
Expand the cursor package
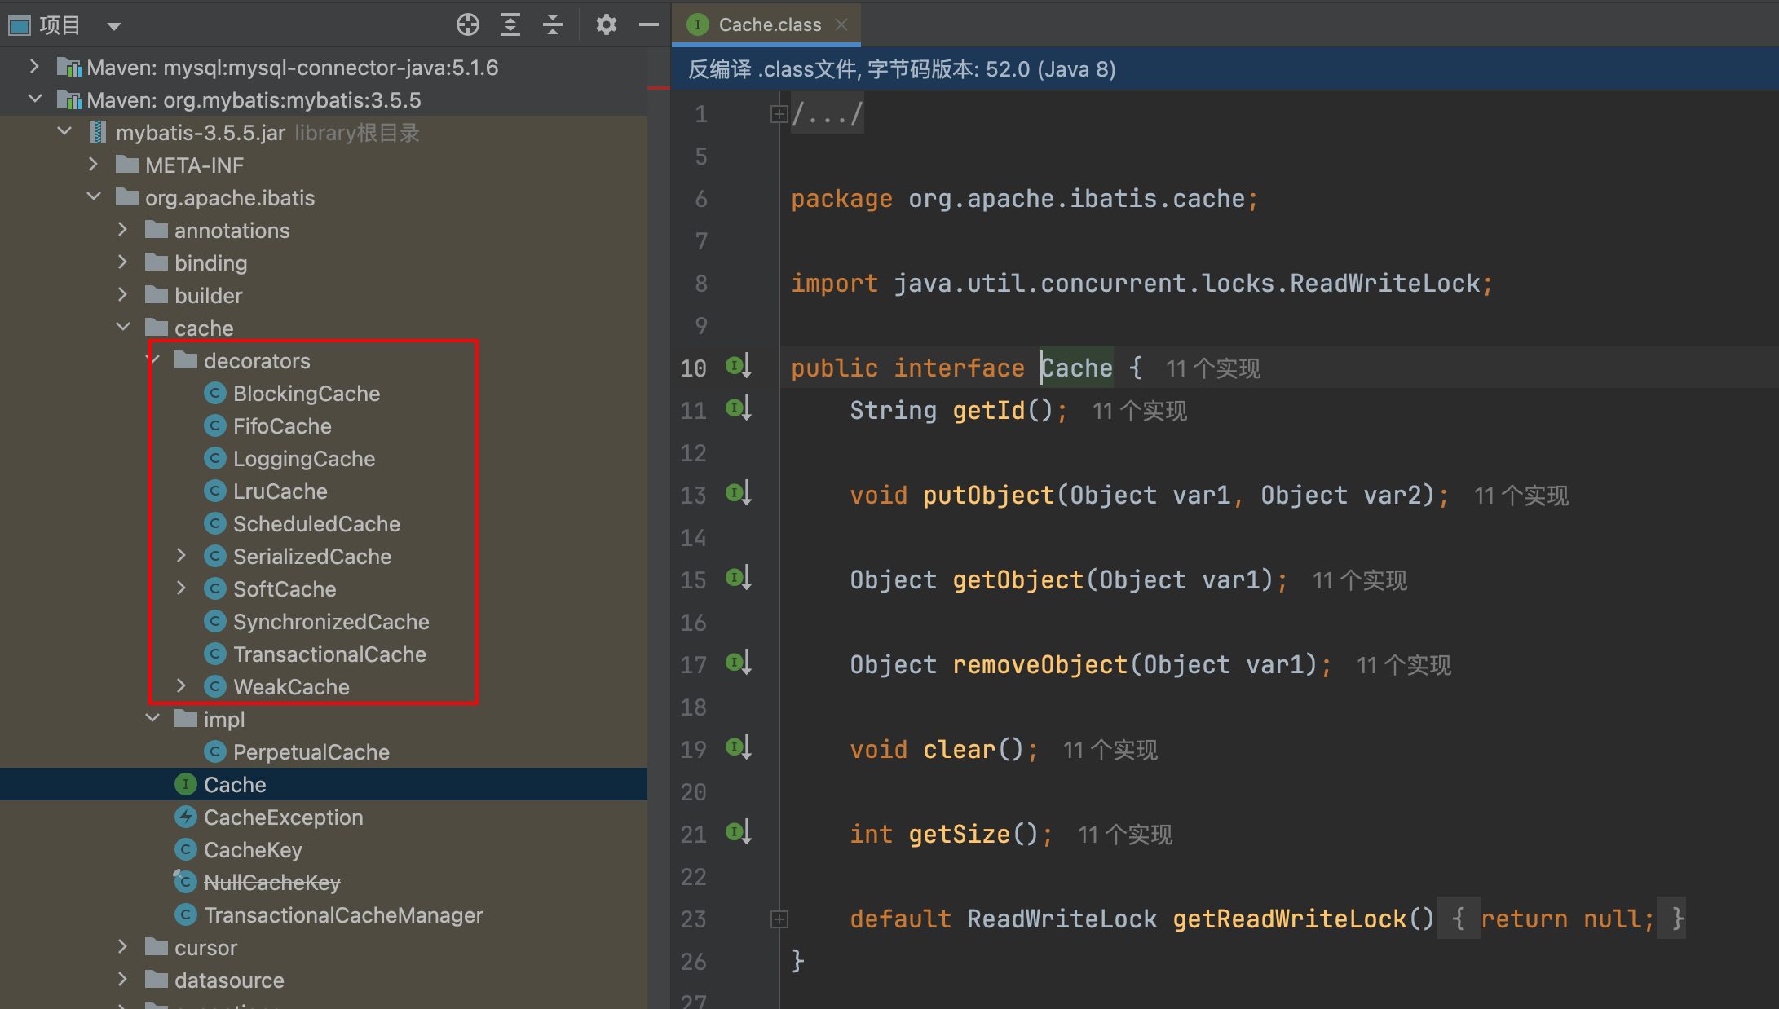click(x=123, y=946)
